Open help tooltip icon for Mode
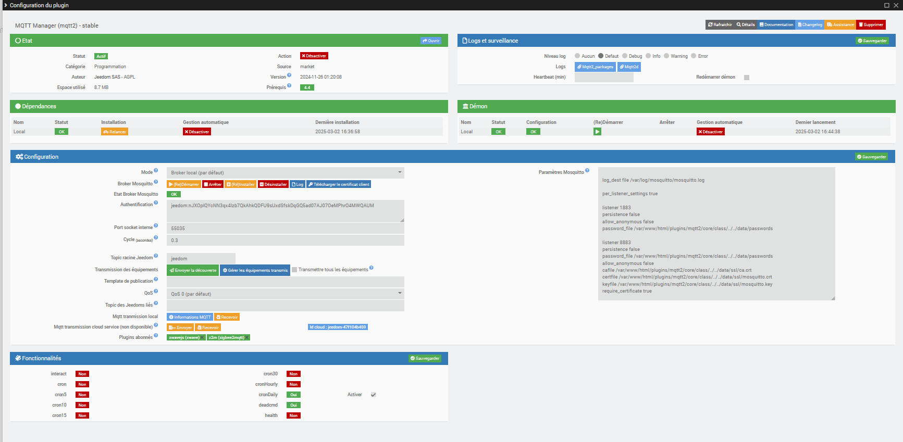This screenshot has height=442, width=903. pos(156,171)
